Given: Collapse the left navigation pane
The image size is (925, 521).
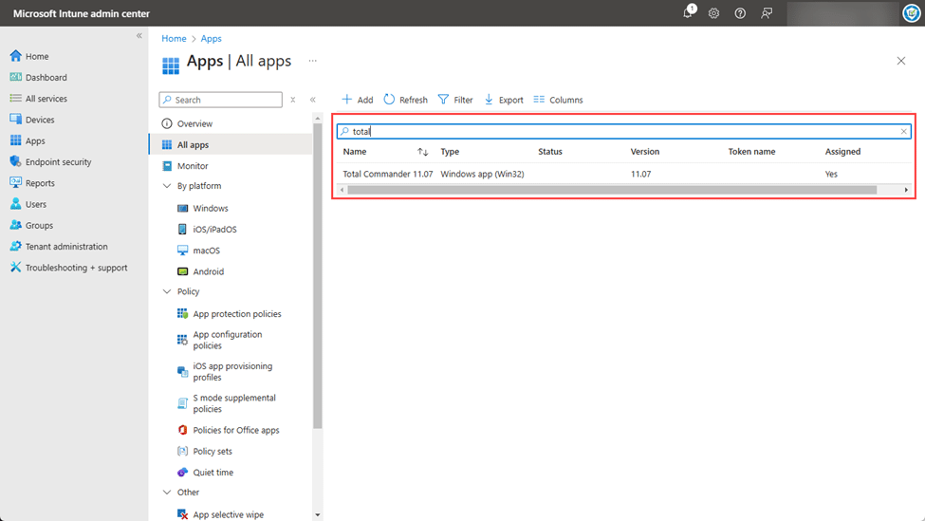Looking at the screenshot, I should [x=139, y=36].
